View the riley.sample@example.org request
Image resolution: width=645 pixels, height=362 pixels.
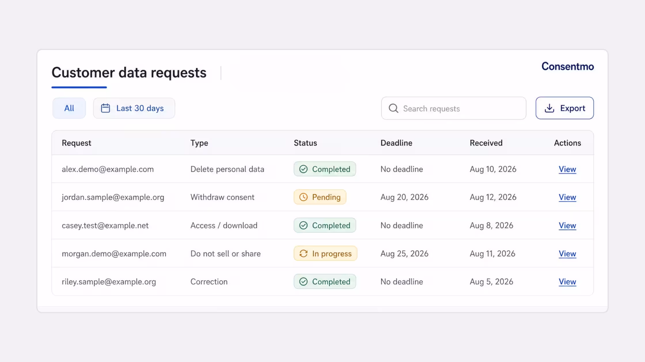[567, 282]
